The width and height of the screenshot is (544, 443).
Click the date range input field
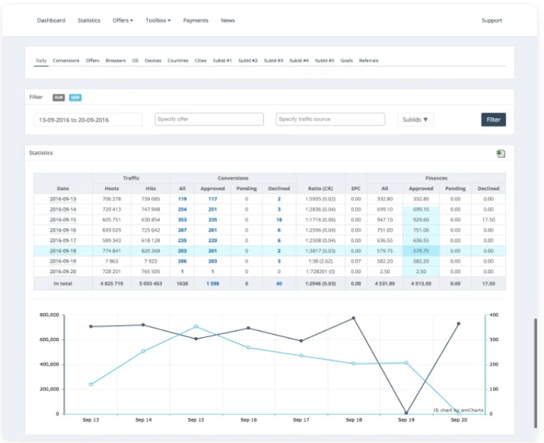point(87,120)
